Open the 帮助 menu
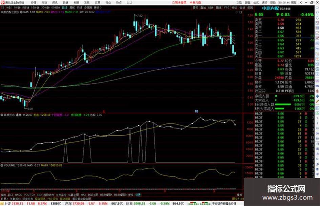 tap(273, 2)
